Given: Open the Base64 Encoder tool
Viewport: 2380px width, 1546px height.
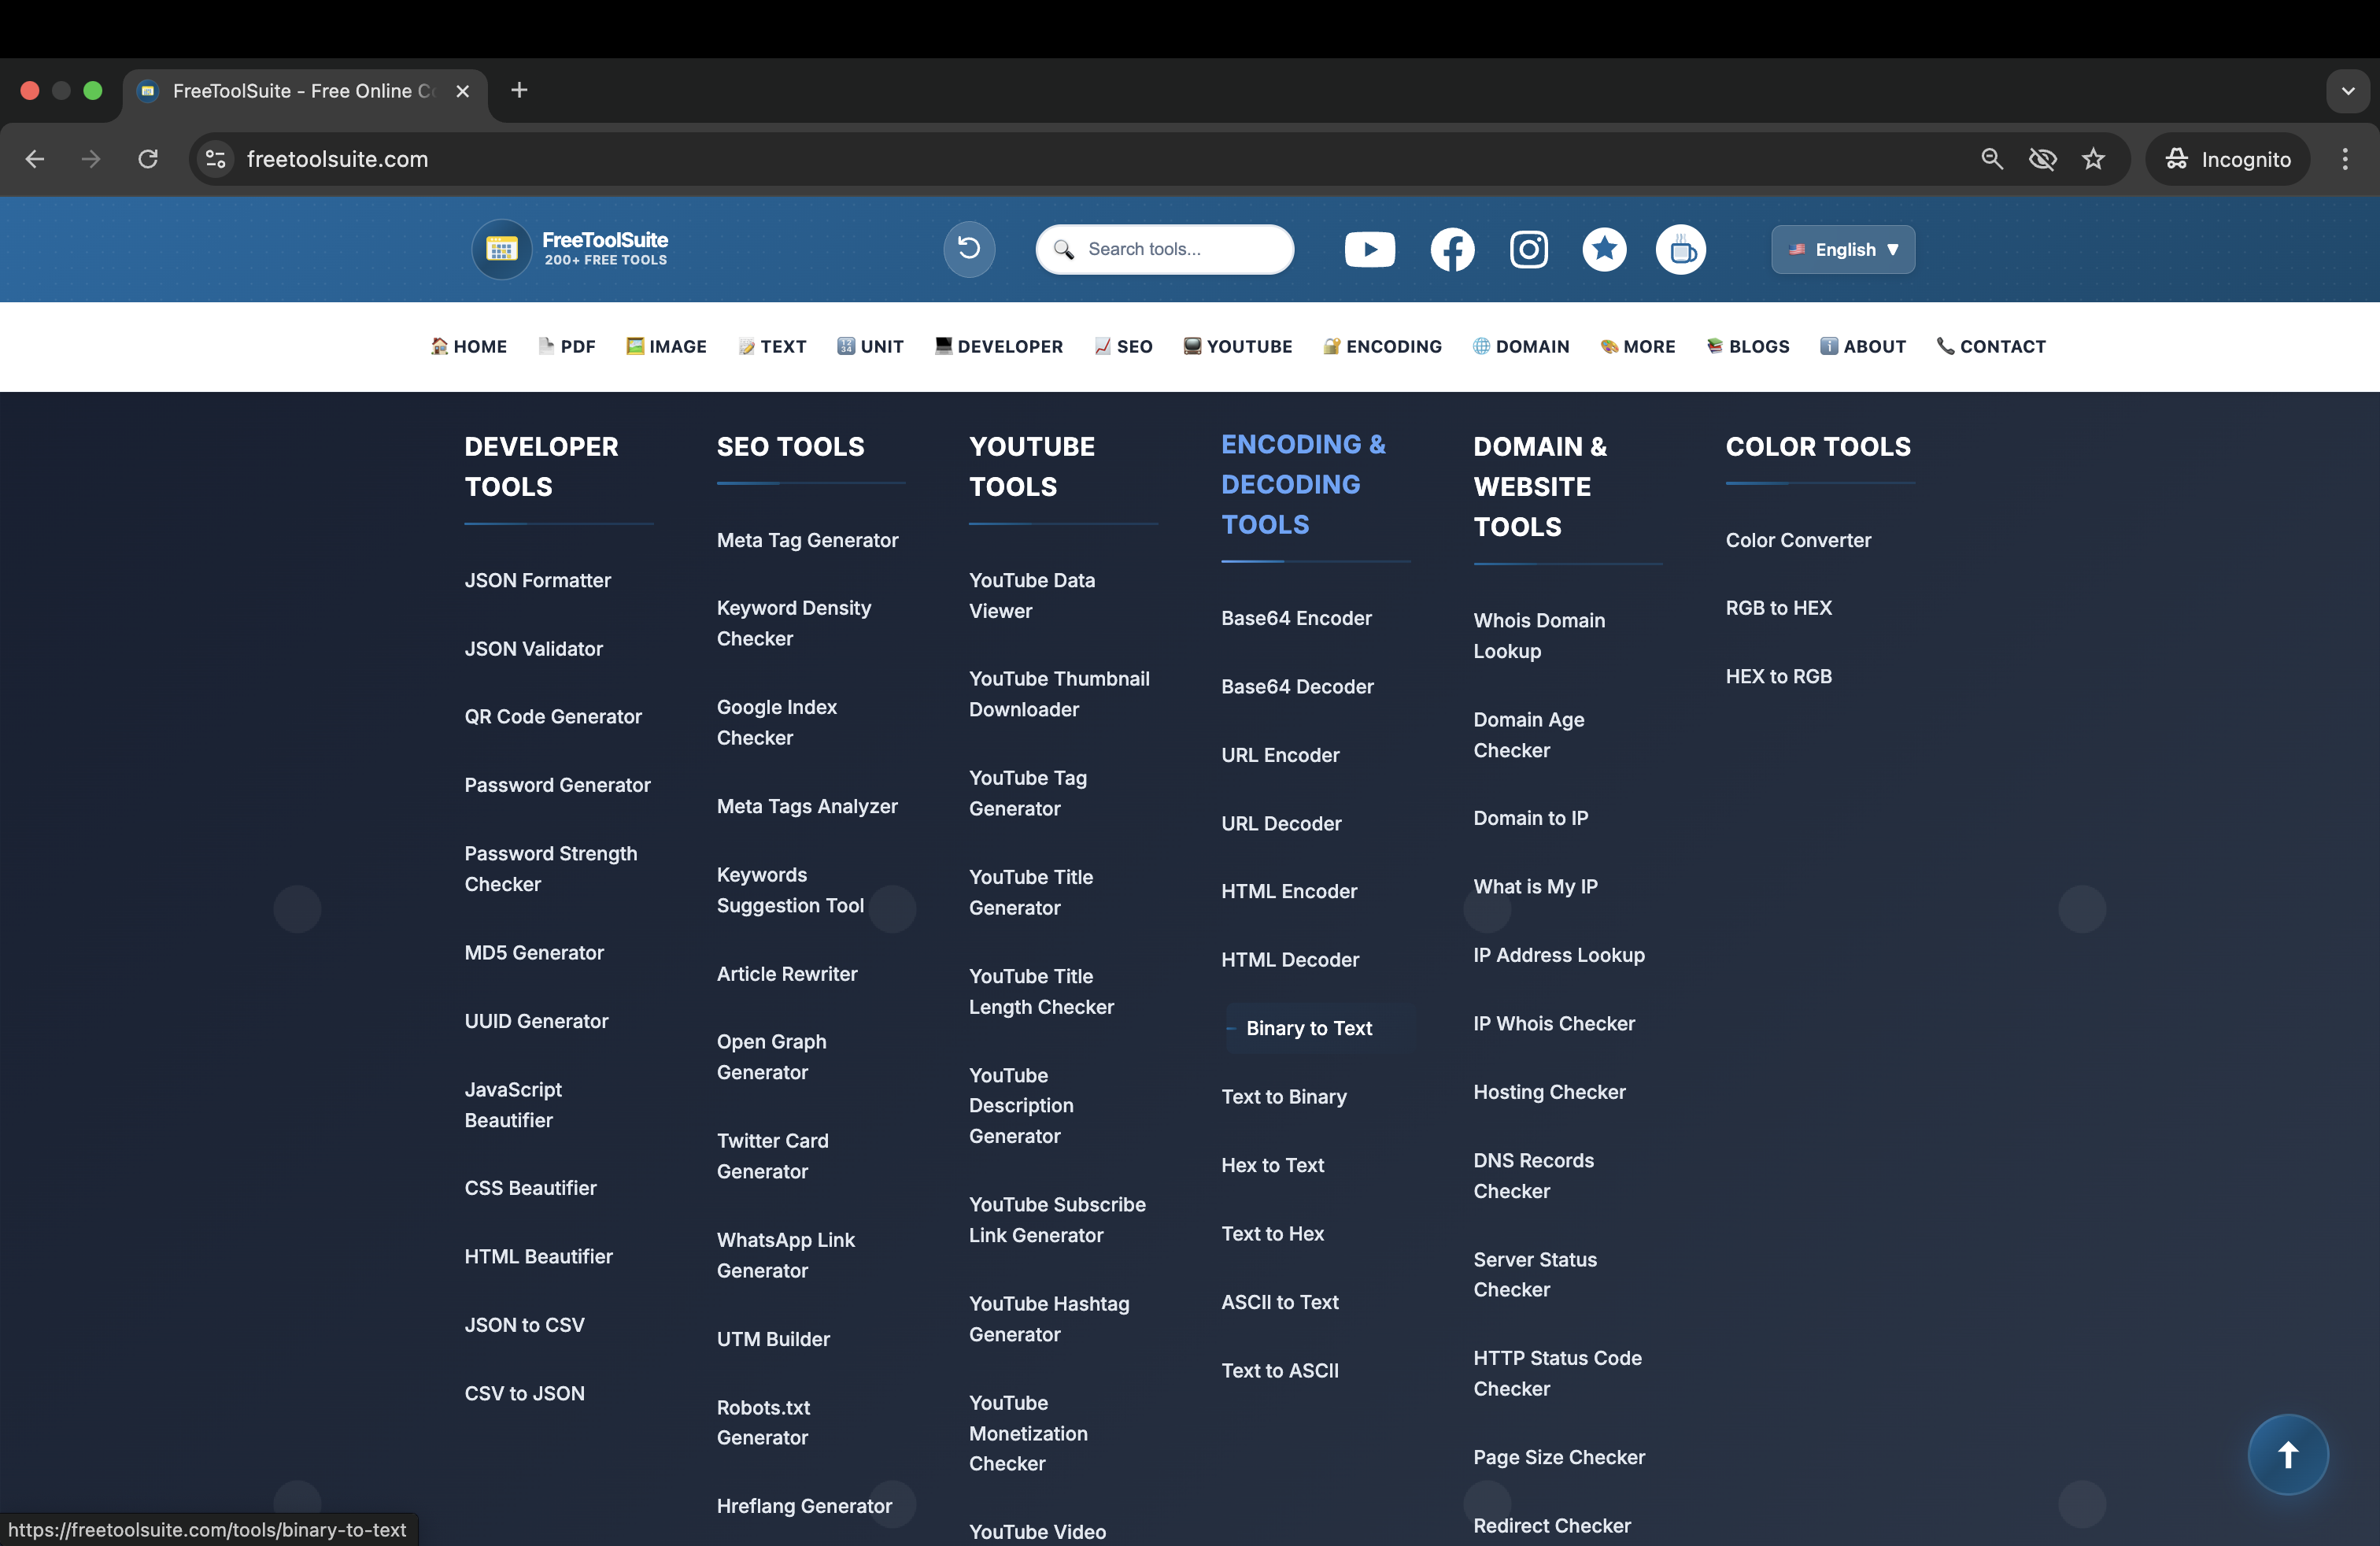Looking at the screenshot, I should [1296, 618].
